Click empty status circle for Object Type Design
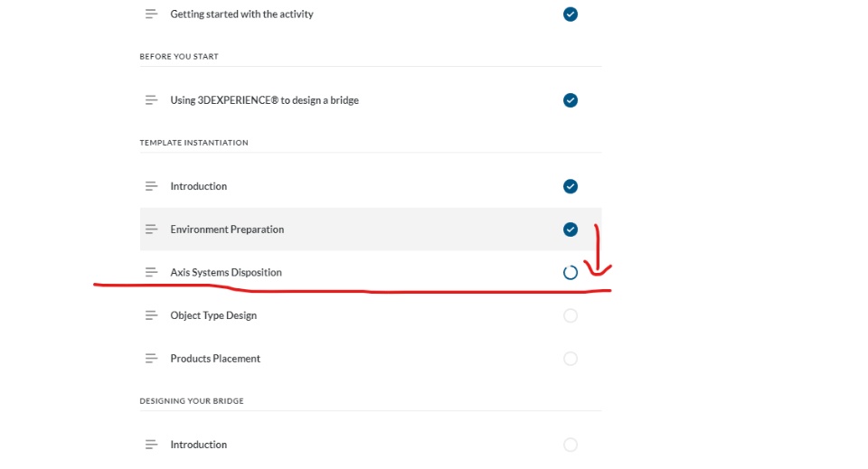Image resolution: width=868 pixels, height=469 pixels. (x=571, y=315)
